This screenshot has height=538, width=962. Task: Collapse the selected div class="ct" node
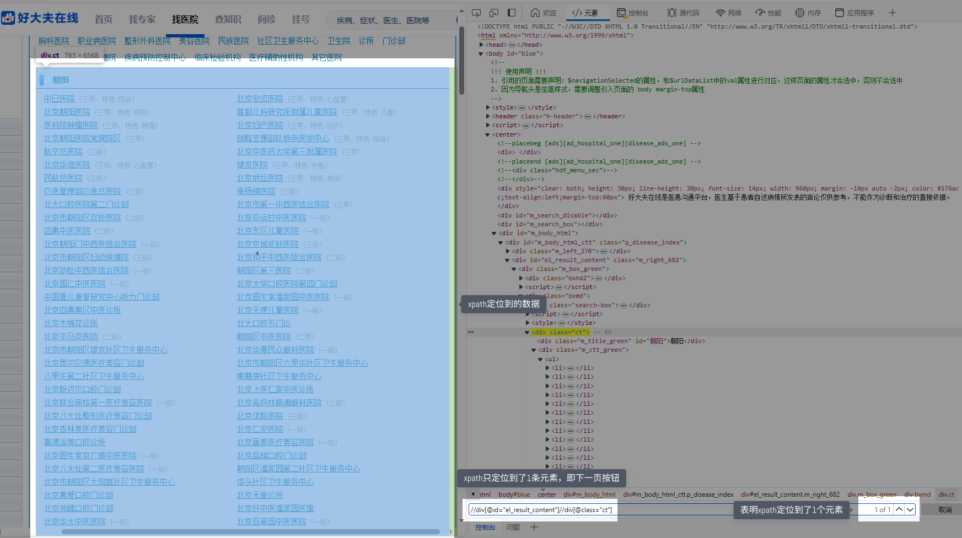point(528,332)
